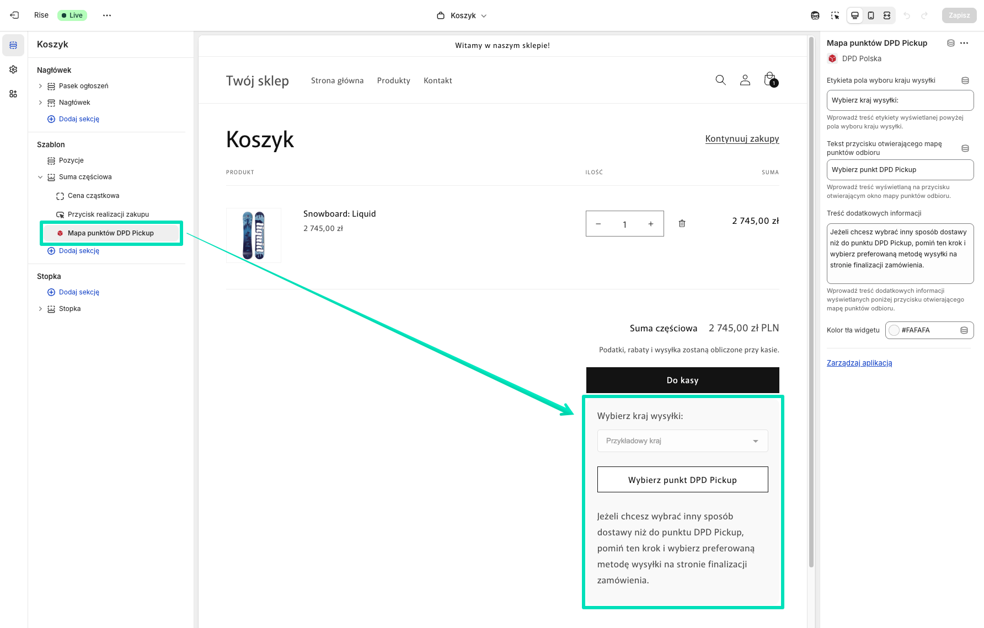Open the theme settings gear icon
Screen dimensions: 984x628
tap(13, 69)
